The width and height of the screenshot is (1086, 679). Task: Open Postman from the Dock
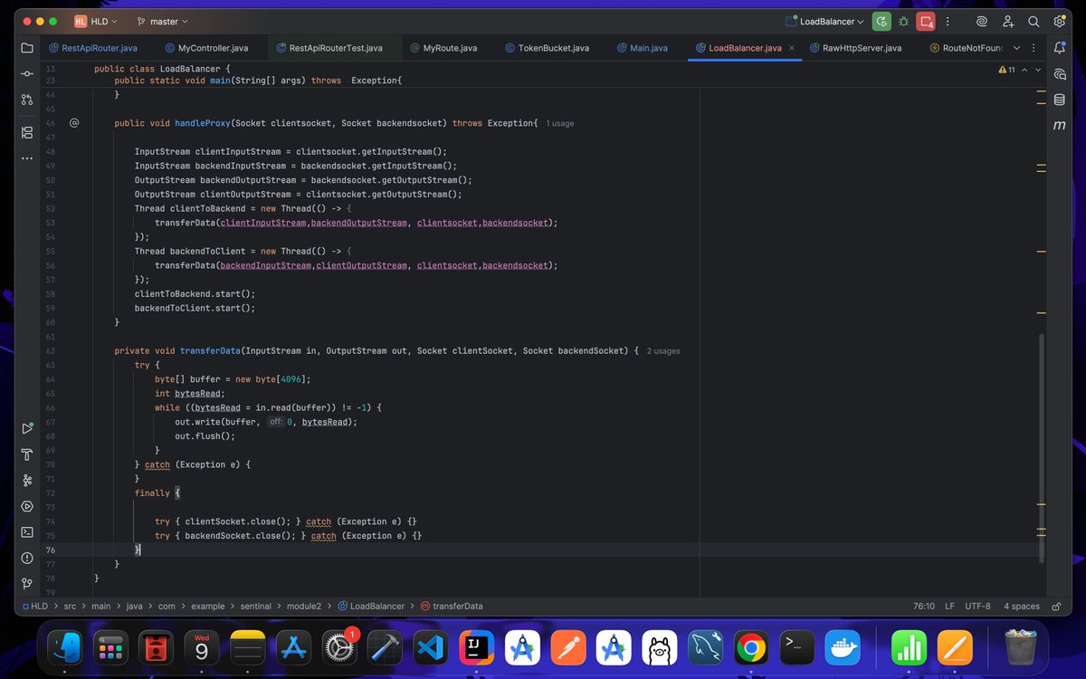tap(567, 648)
